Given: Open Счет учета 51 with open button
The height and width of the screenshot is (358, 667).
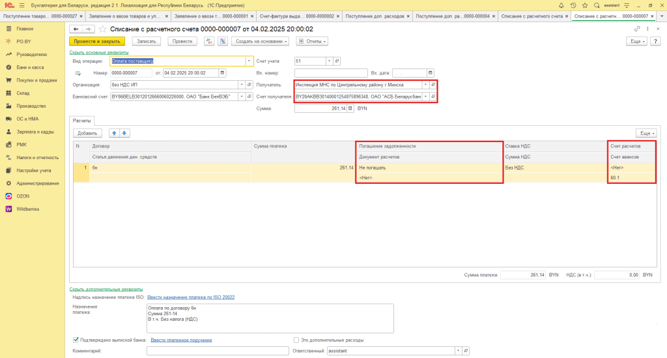Looking at the screenshot, I should [x=337, y=61].
